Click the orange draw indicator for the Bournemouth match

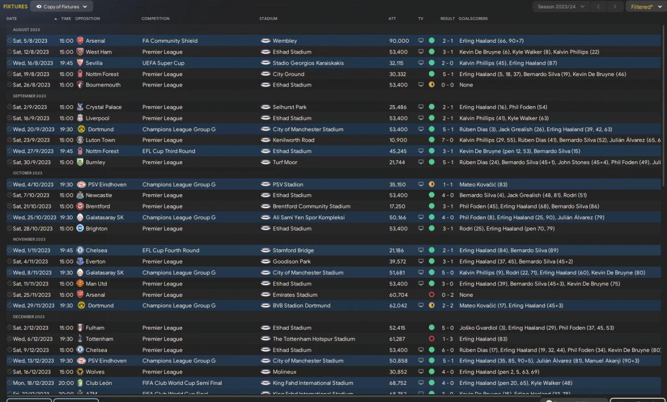(x=431, y=85)
